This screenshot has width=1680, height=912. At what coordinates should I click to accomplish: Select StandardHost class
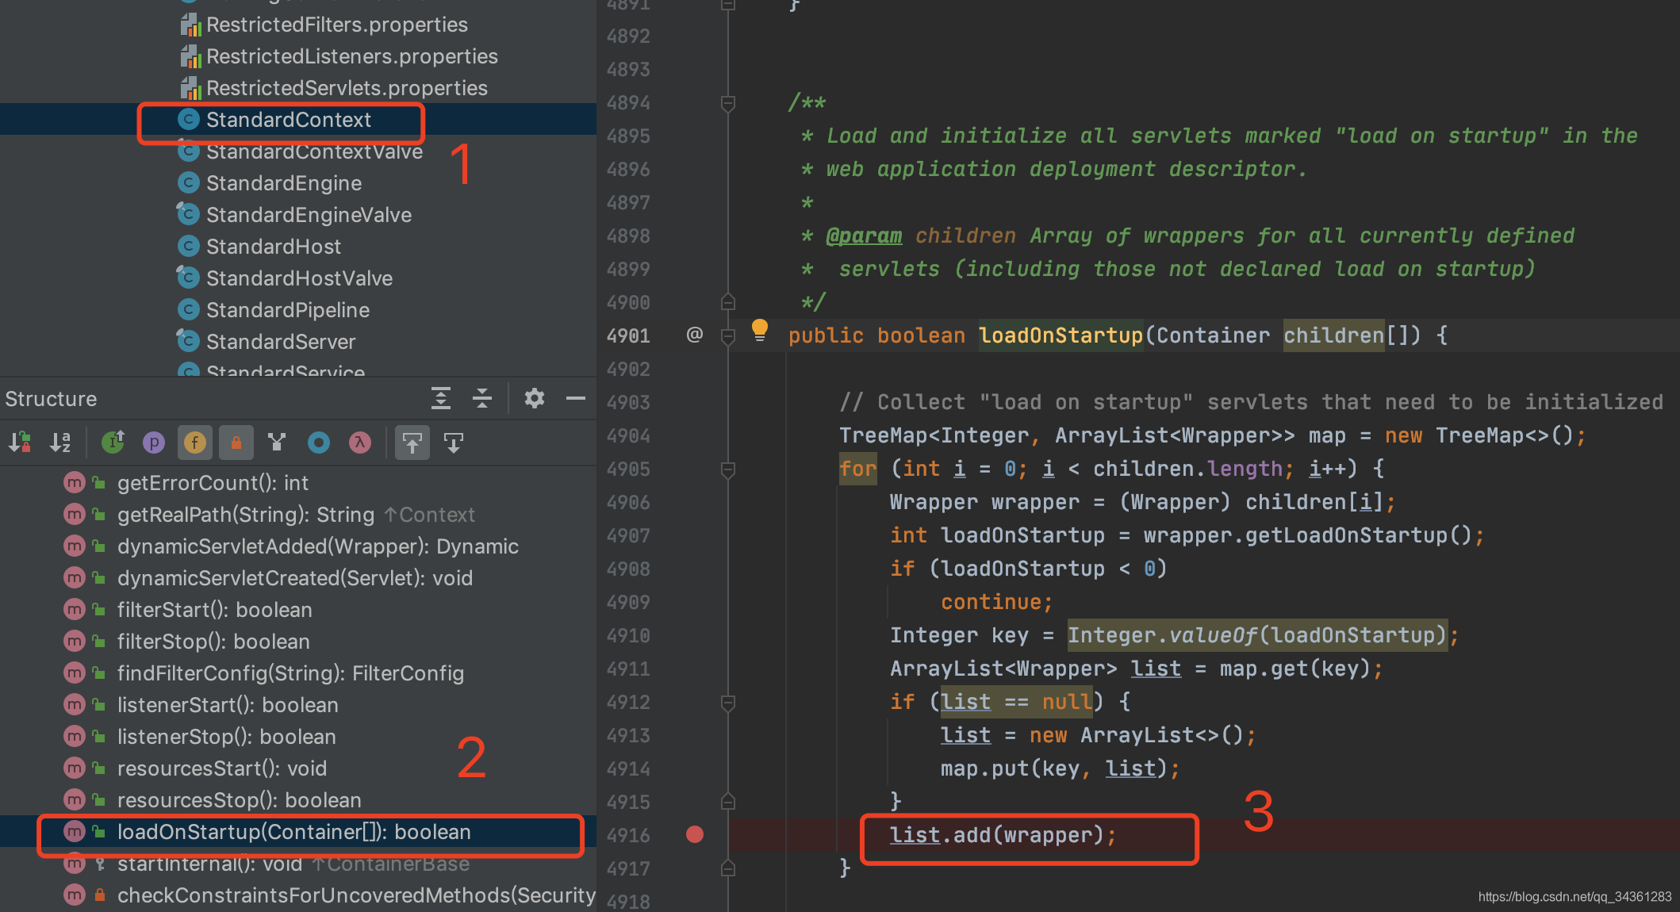click(x=274, y=247)
